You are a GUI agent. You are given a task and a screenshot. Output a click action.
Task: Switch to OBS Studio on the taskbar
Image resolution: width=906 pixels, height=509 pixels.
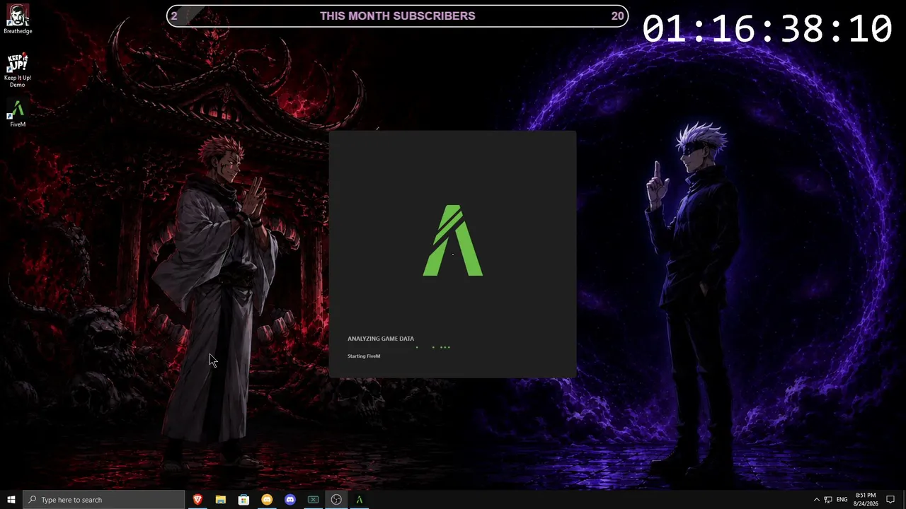[336, 500]
